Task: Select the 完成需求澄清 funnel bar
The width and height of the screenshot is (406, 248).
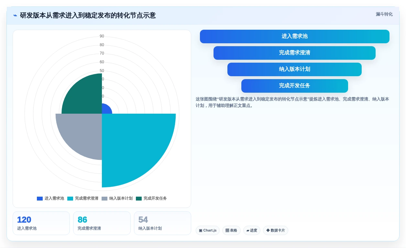Action: coord(294,53)
